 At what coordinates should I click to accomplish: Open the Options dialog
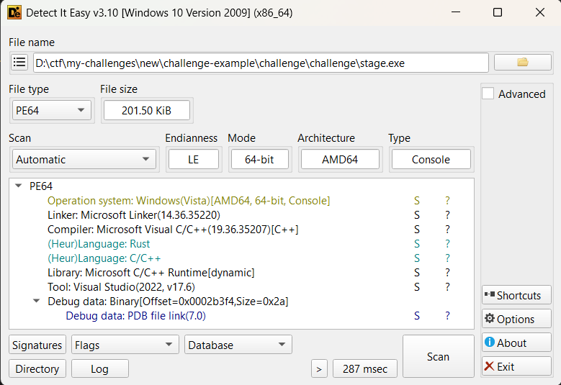[516, 319]
